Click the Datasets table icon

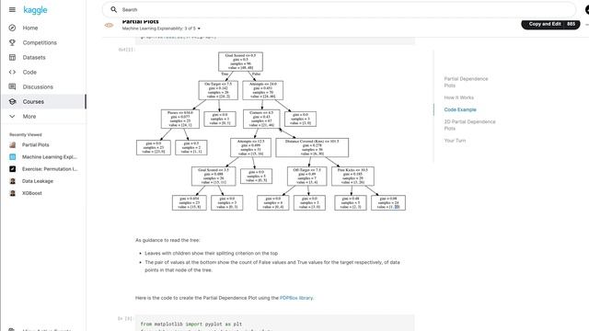(12, 57)
